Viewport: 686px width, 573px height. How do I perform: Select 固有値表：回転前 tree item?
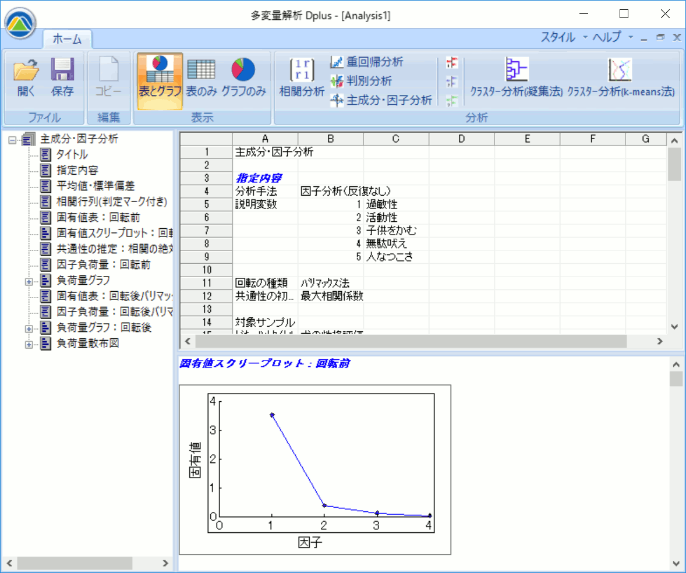pos(98,217)
